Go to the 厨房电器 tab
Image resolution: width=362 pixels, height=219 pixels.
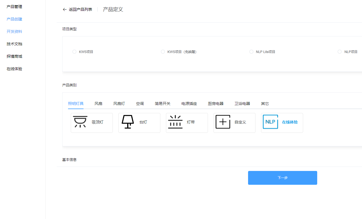coord(216,104)
